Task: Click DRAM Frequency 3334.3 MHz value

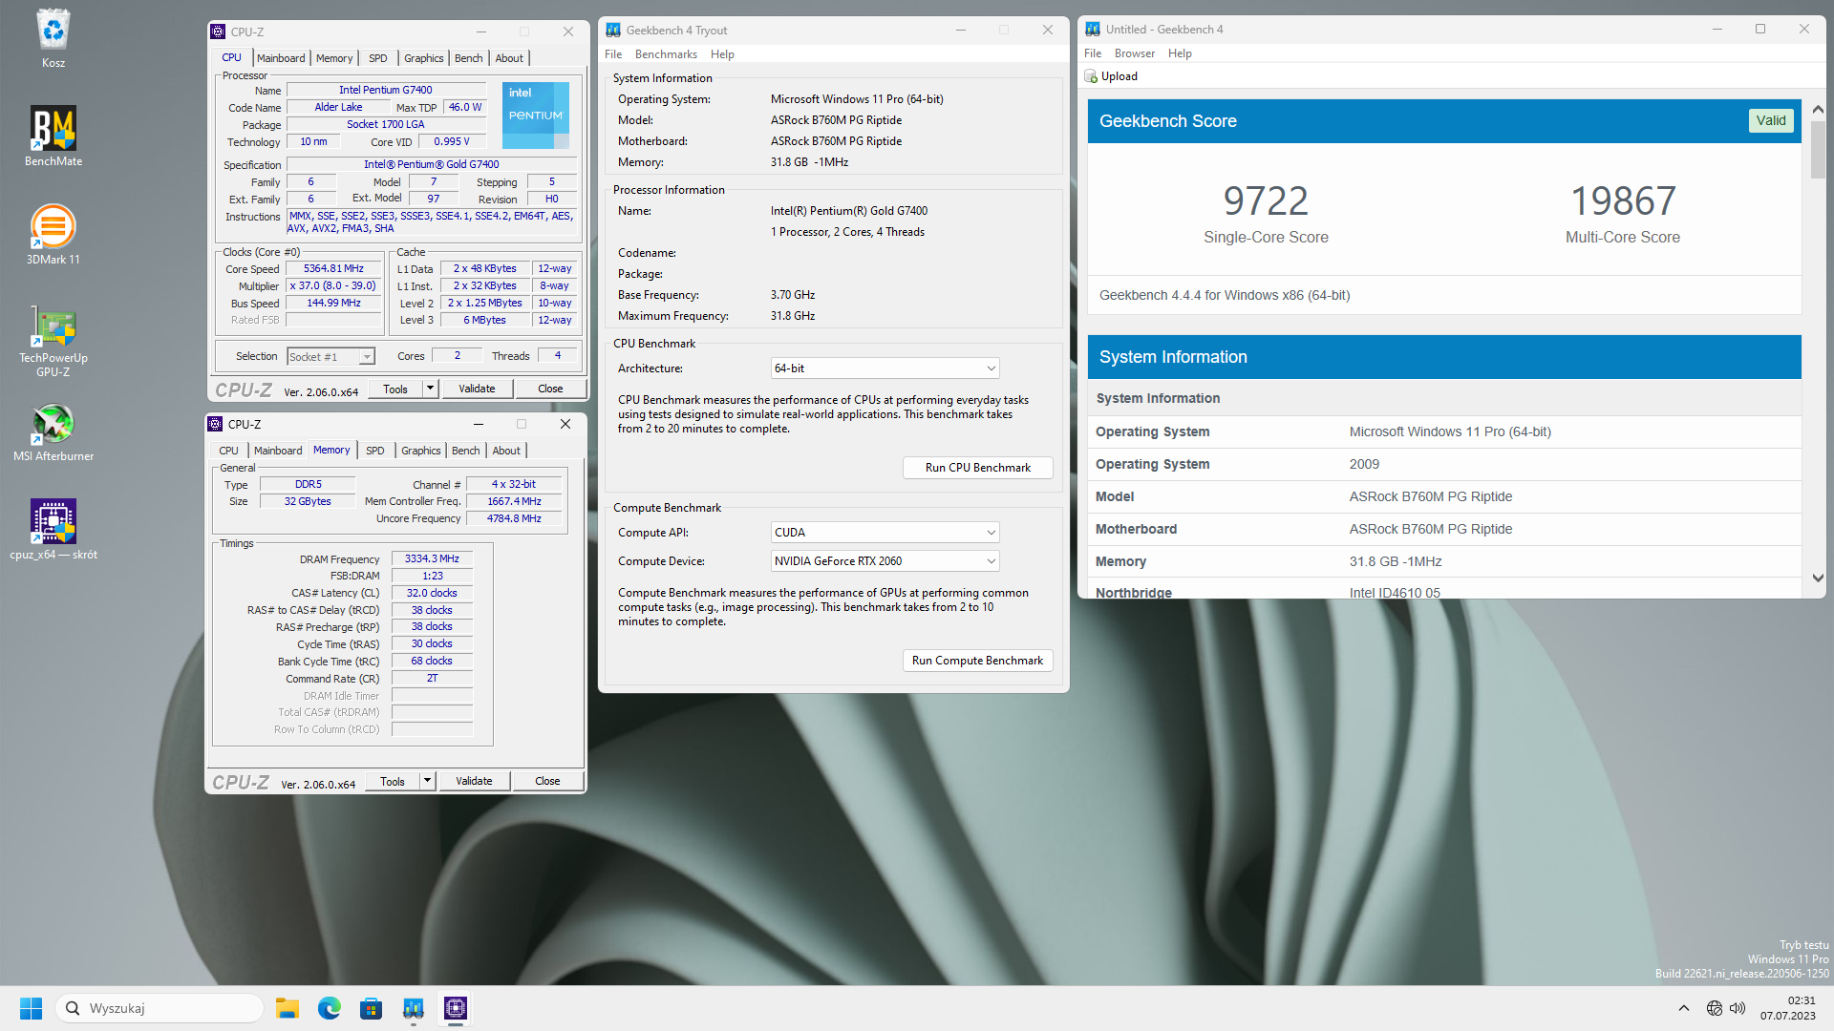Action: (x=432, y=559)
